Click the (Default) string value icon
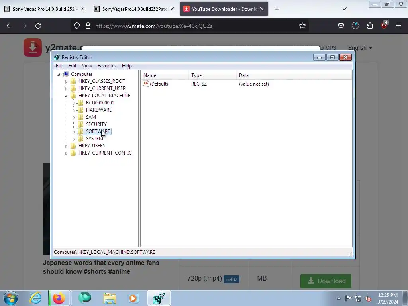This screenshot has height=306, width=408. (x=146, y=84)
